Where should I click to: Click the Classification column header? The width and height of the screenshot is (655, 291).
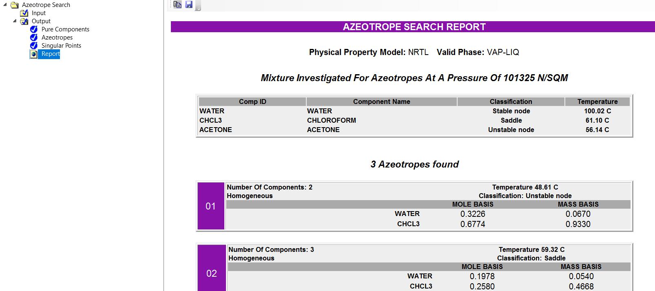(x=511, y=101)
